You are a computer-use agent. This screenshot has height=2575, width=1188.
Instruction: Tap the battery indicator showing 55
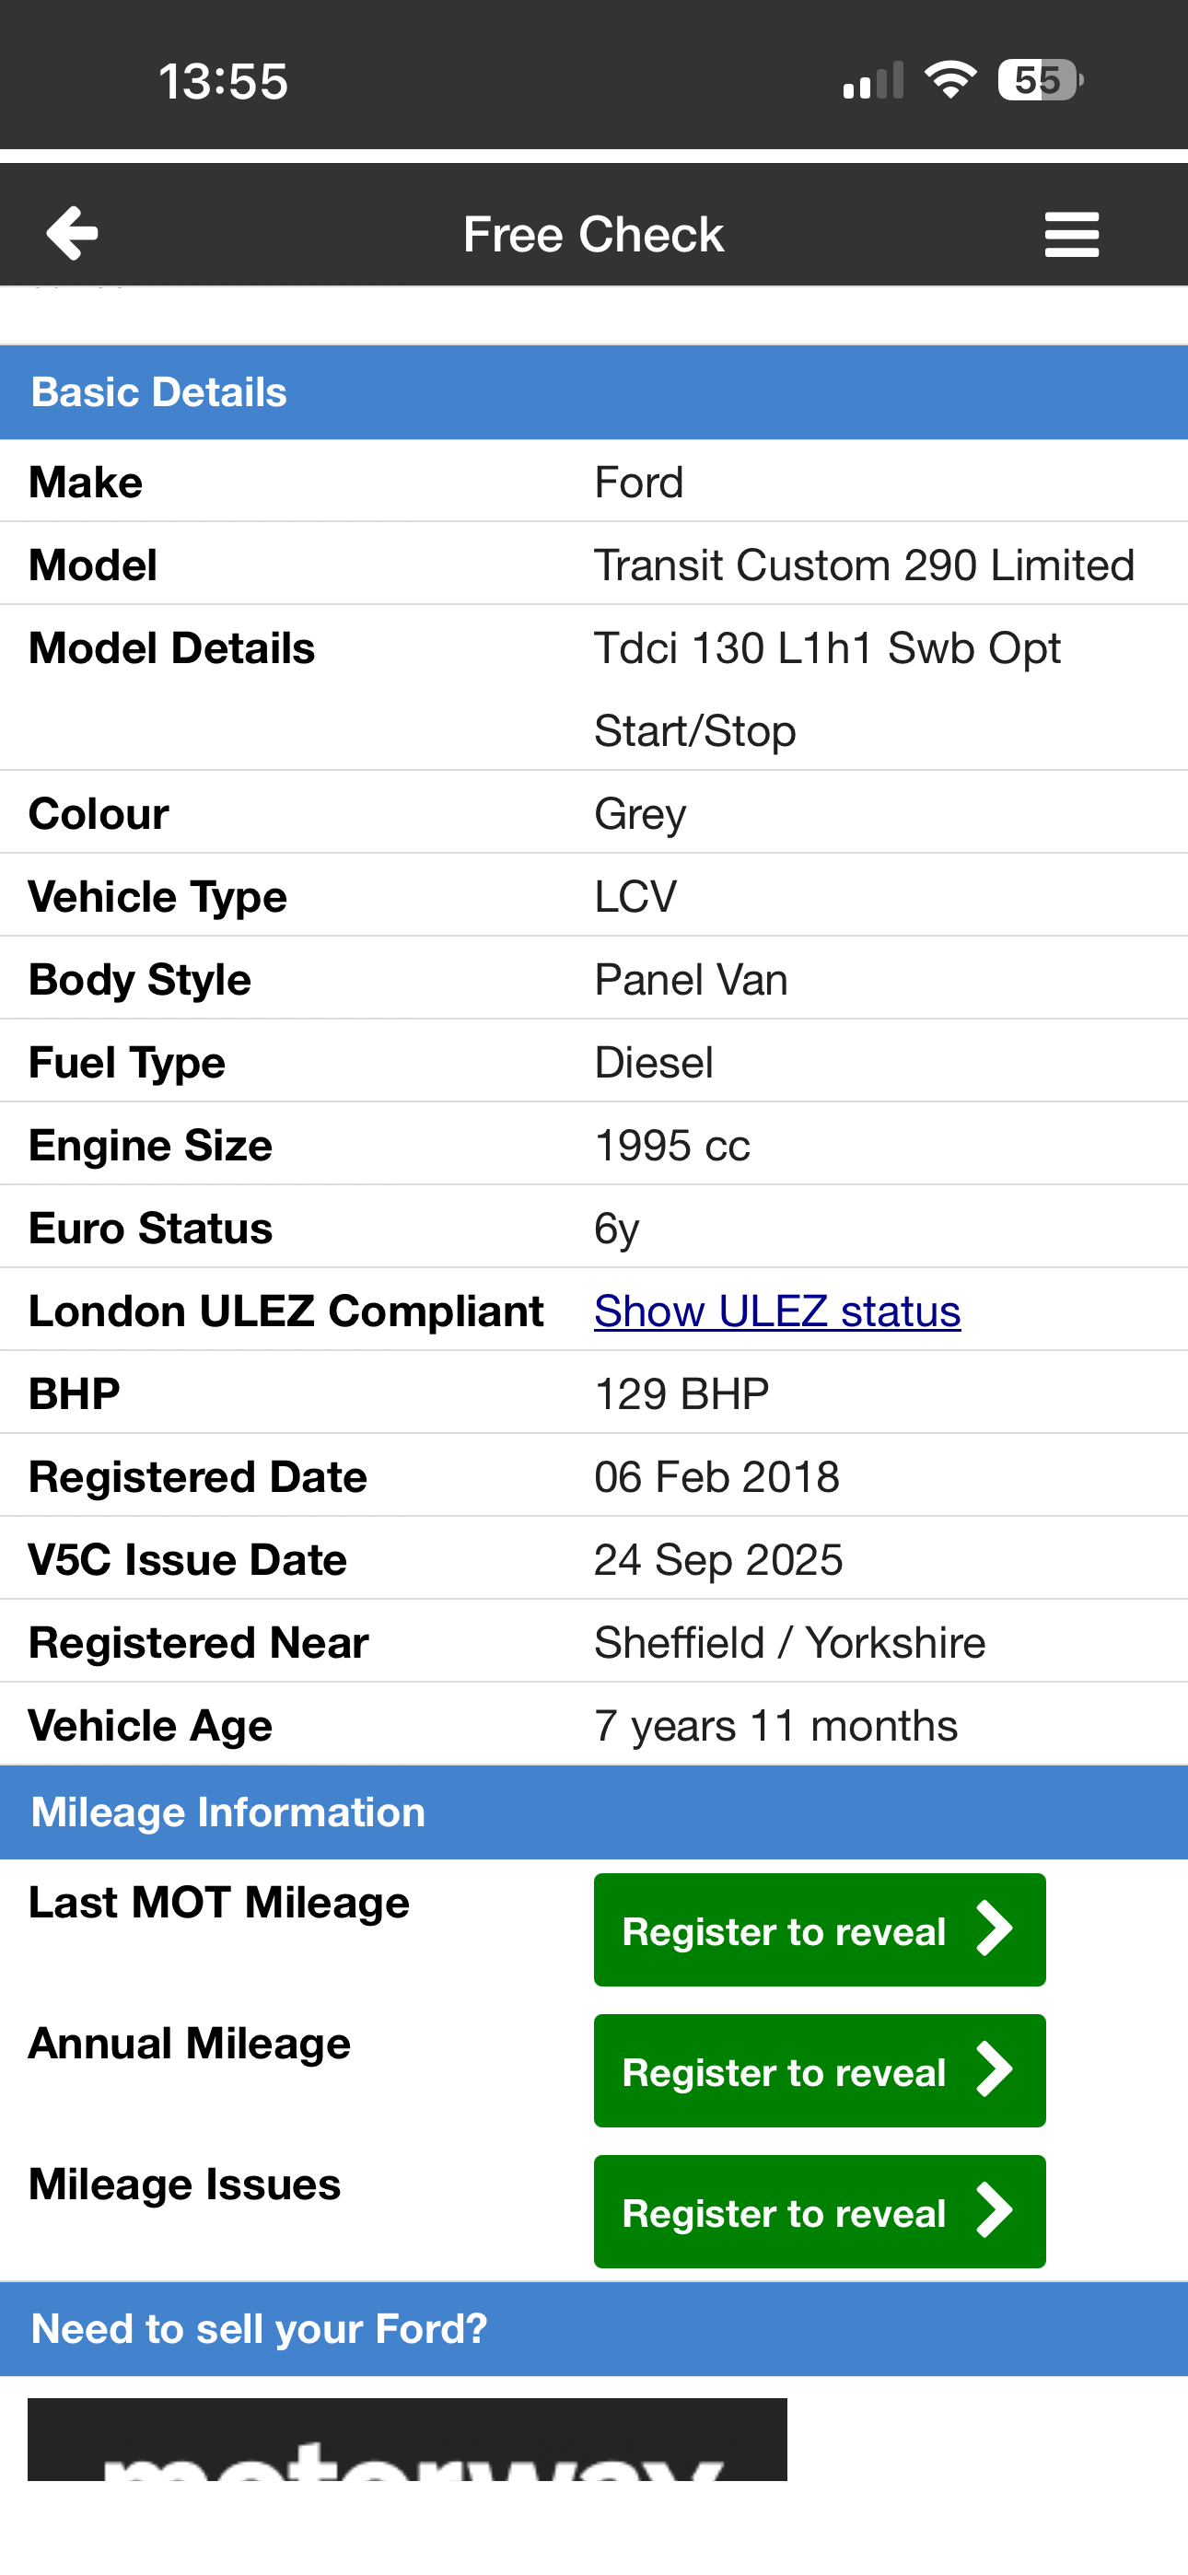pyautogui.click(x=1037, y=80)
